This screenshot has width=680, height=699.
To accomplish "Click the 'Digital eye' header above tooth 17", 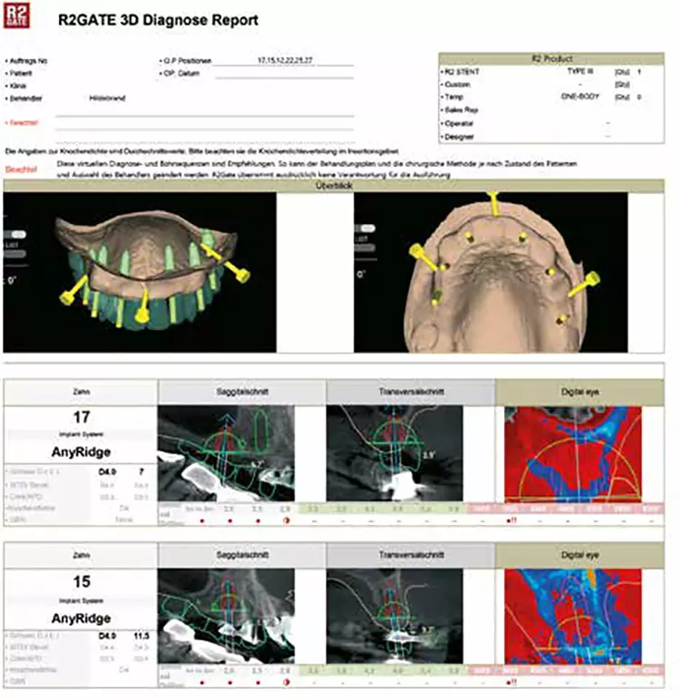I will point(579,392).
